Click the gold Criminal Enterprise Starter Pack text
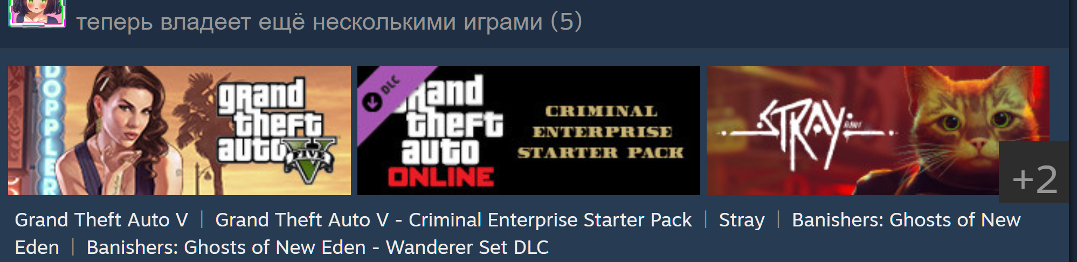Image resolution: width=1077 pixels, height=262 pixels. pyautogui.click(x=601, y=132)
